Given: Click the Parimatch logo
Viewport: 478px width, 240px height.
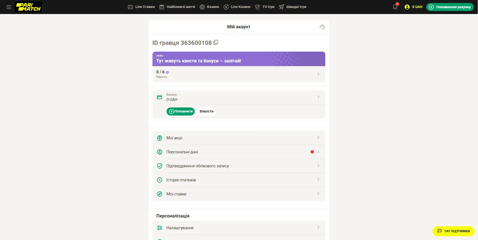Looking at the screenshot, I should click(28, 7).
